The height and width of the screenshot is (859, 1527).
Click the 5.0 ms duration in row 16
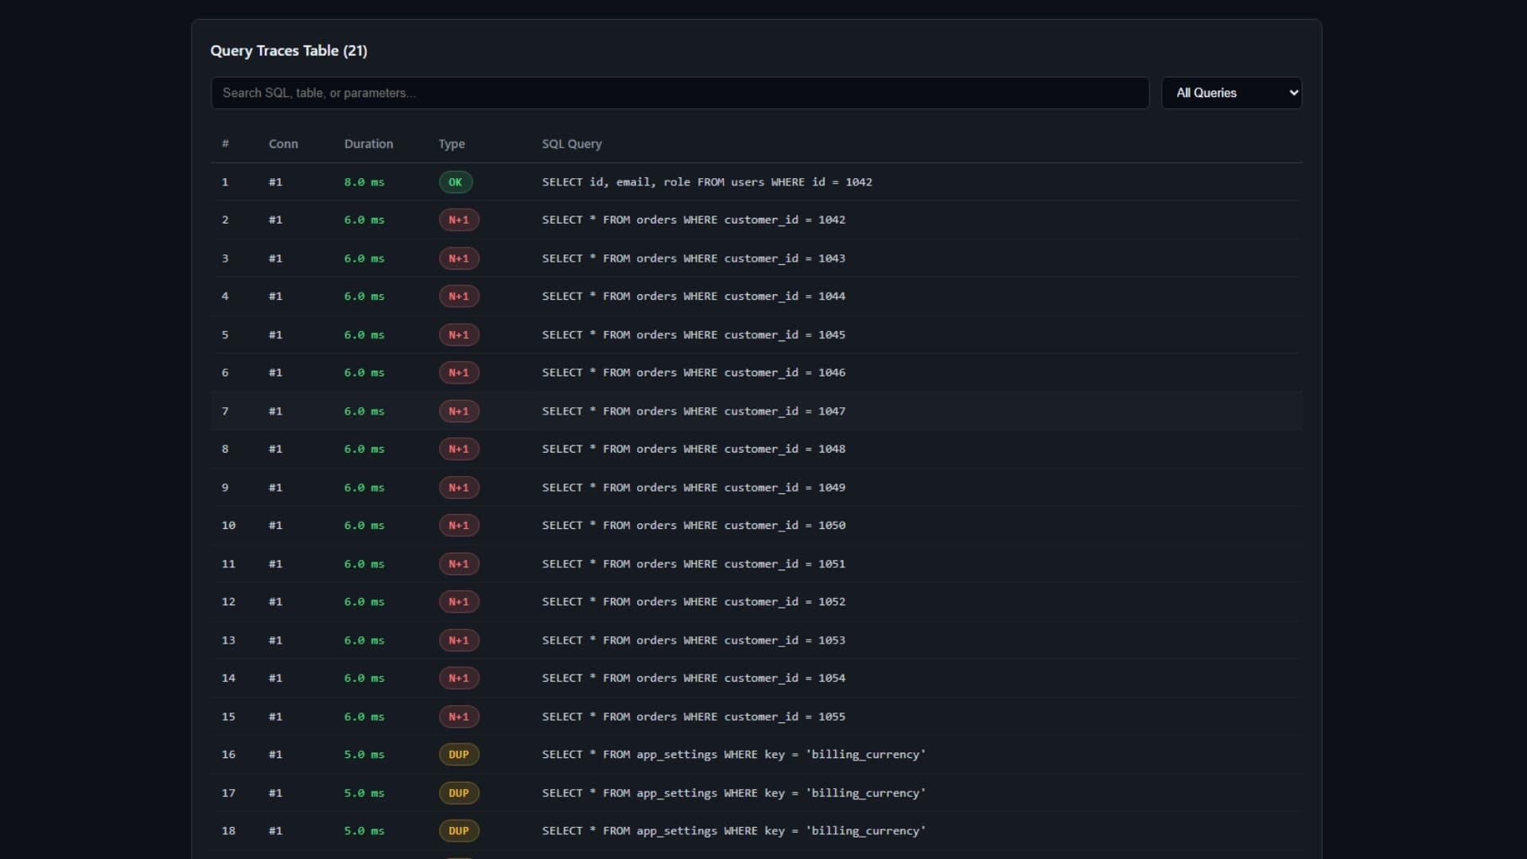(364, 754)
